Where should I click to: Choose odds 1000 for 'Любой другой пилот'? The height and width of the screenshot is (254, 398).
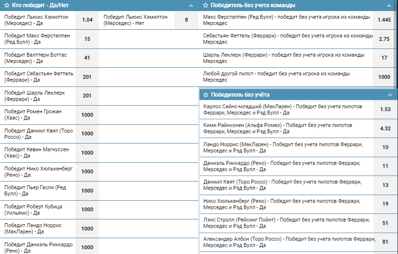pos(384,77)
